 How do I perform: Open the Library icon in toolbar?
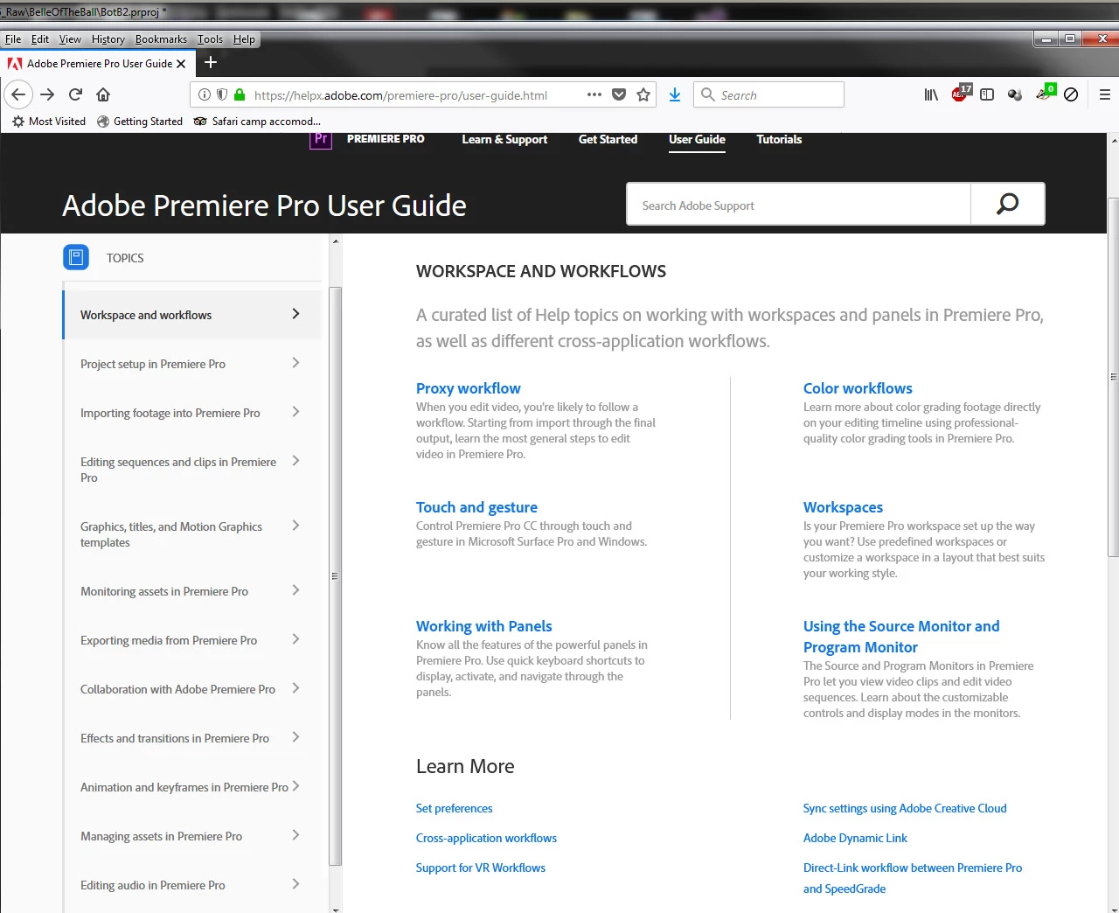point(931,94)
